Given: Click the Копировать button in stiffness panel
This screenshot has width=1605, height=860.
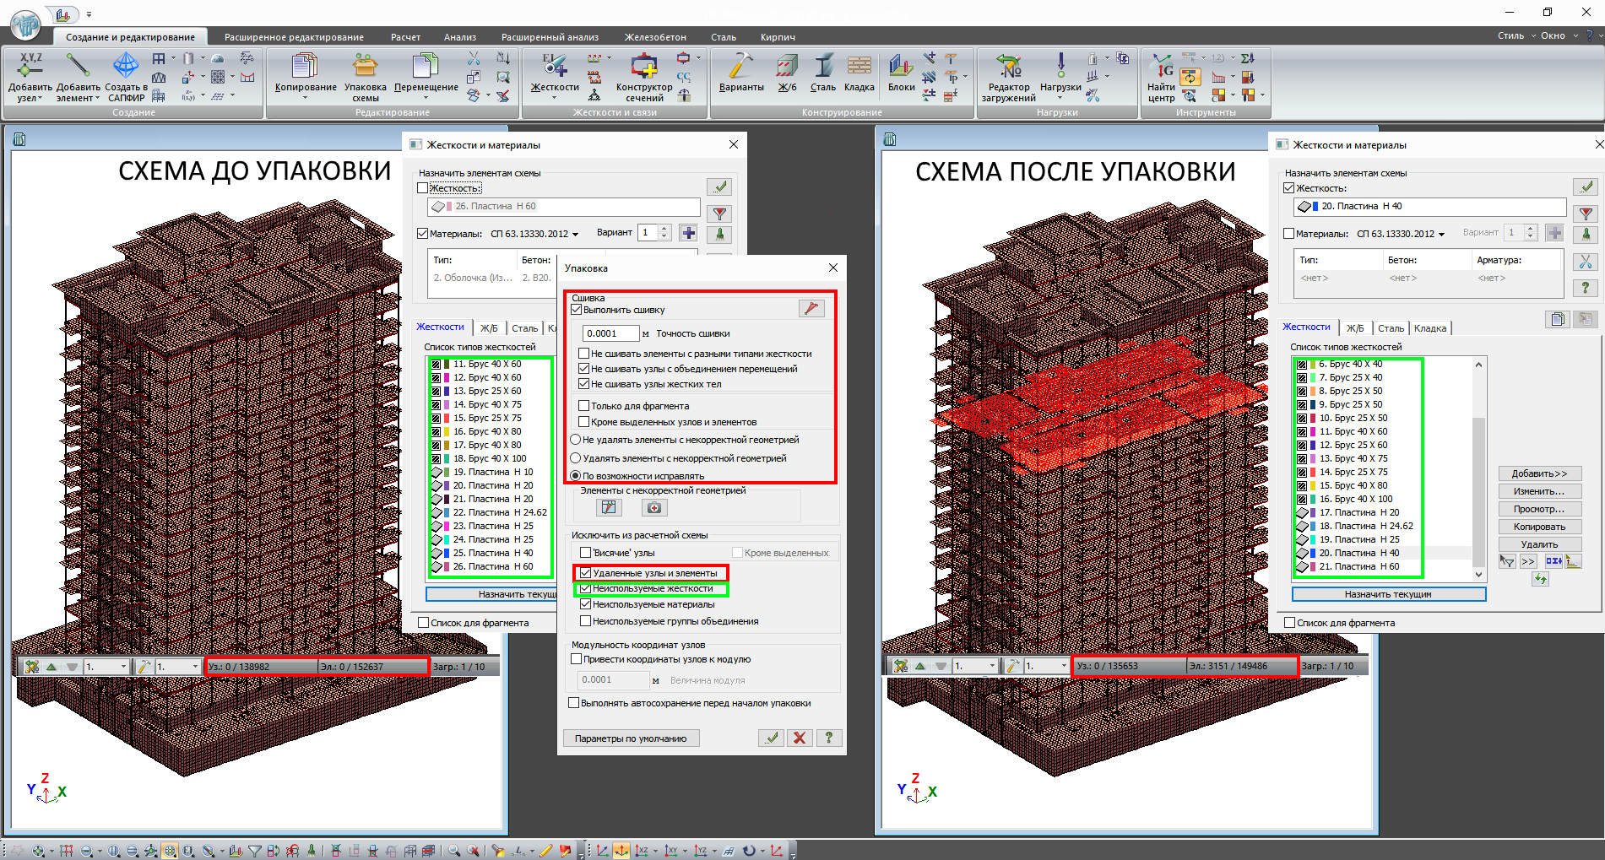Looking at the screenshot, I should click(1539, 527).
